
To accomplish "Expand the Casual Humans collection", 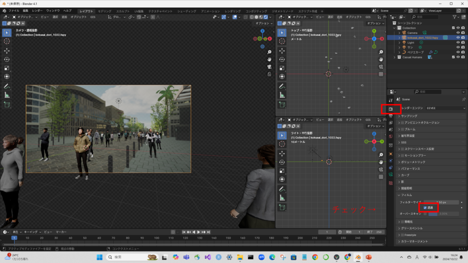I will [395, 57].
